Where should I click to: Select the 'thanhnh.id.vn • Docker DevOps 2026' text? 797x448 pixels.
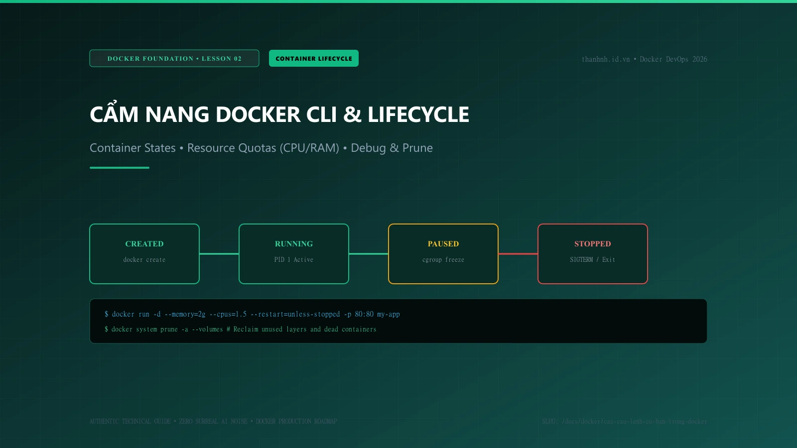tap(645, 59)
